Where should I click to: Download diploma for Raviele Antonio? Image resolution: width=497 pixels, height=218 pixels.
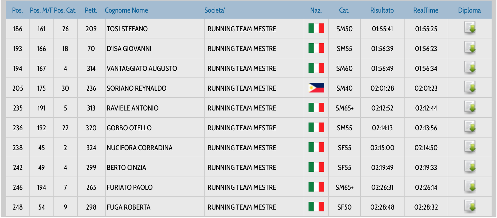coord(470,108)
